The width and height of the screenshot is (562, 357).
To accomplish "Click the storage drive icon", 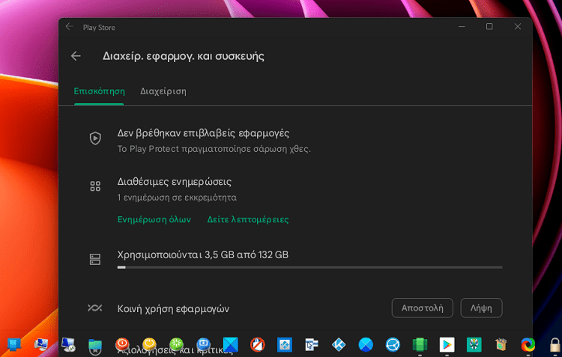I will coord(95,259).
